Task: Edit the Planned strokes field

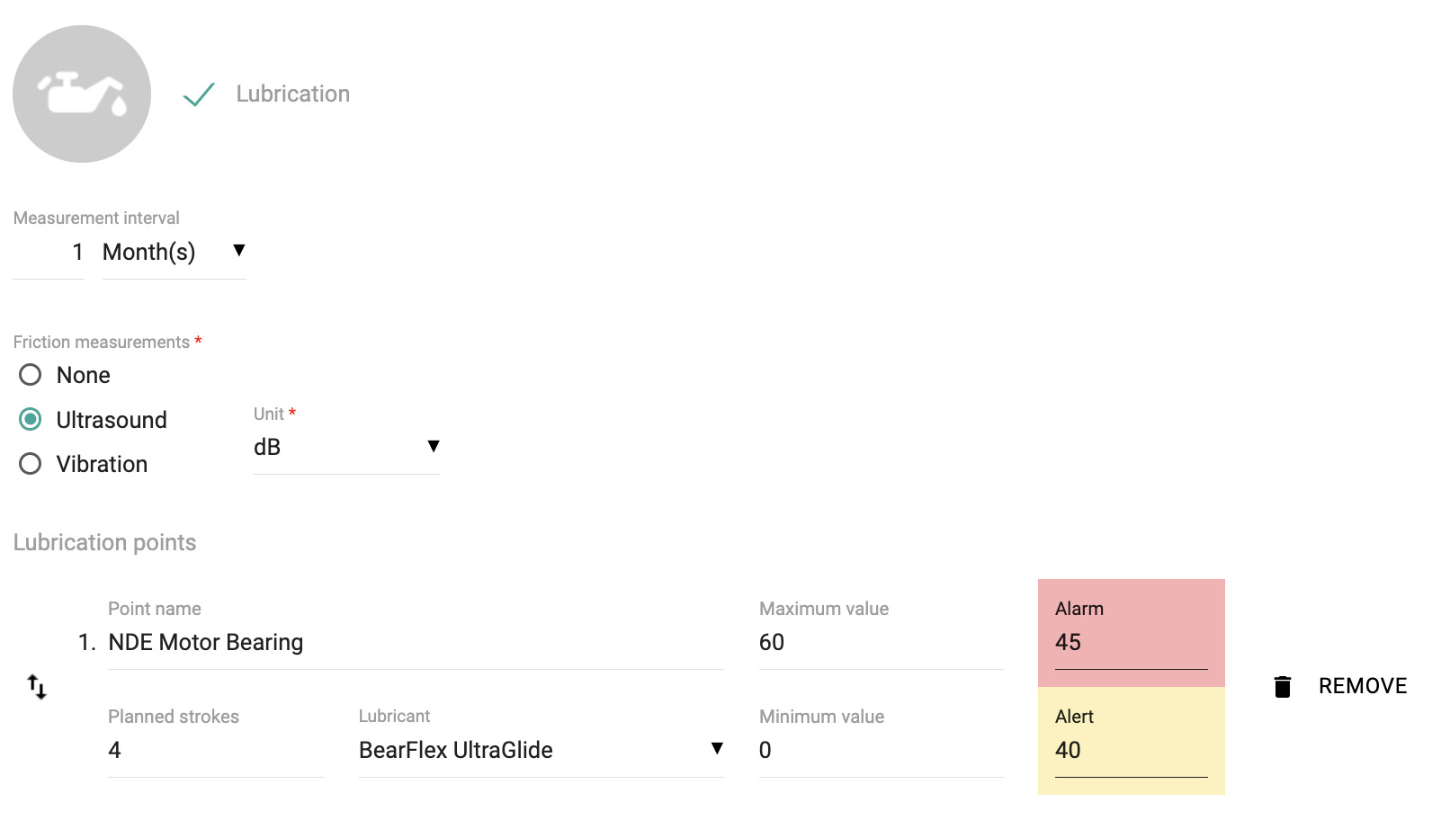Action: point(214,750)
